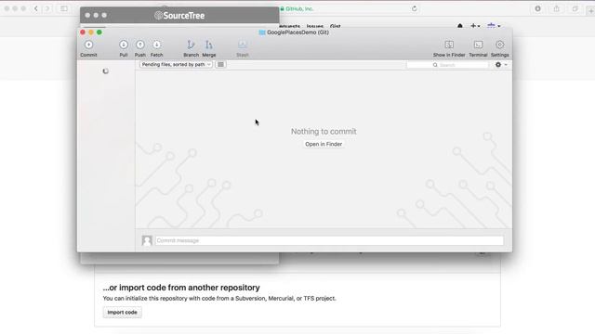Click the Stash toolbar icon

point(242,48)
